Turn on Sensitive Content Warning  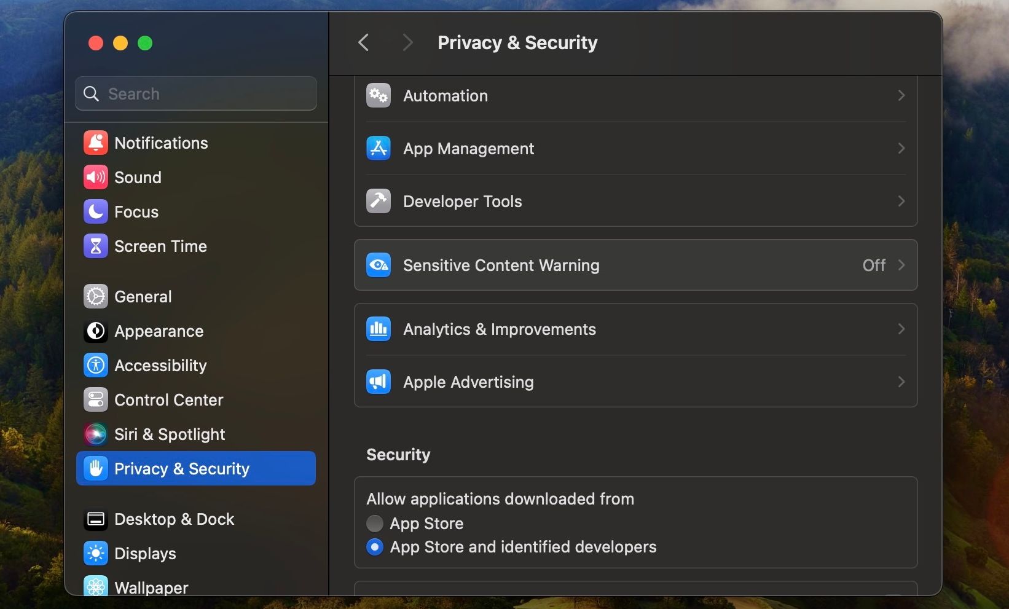coord(636,265)
